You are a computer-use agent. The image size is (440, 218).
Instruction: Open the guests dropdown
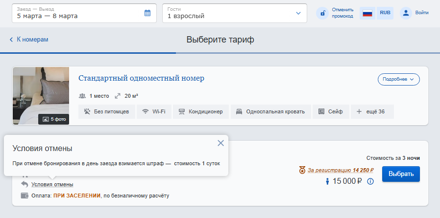234,13
